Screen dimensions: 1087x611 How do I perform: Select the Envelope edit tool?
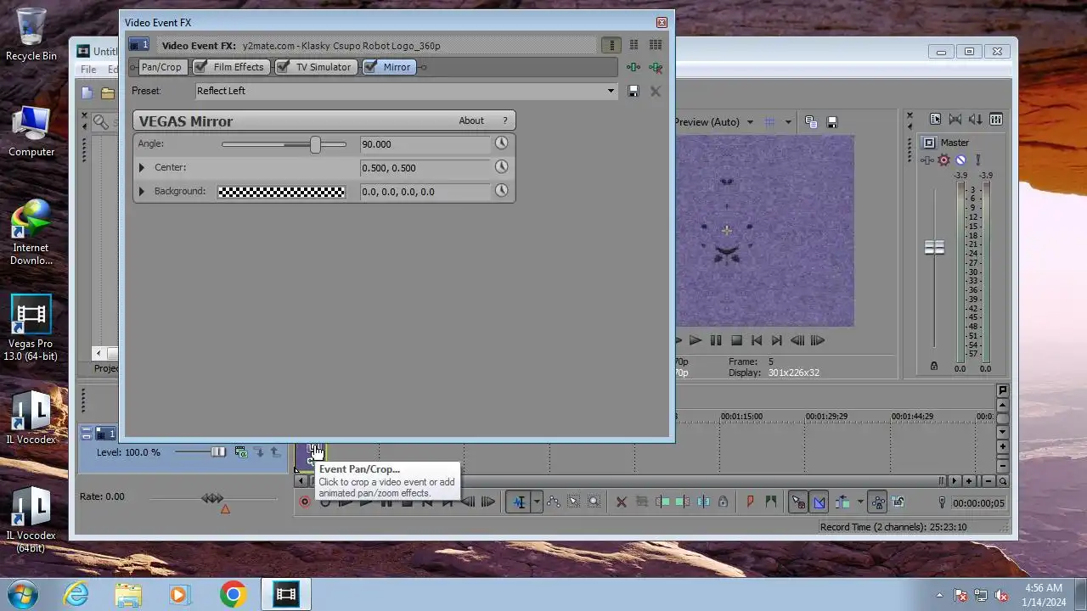(x=553, y=502)
